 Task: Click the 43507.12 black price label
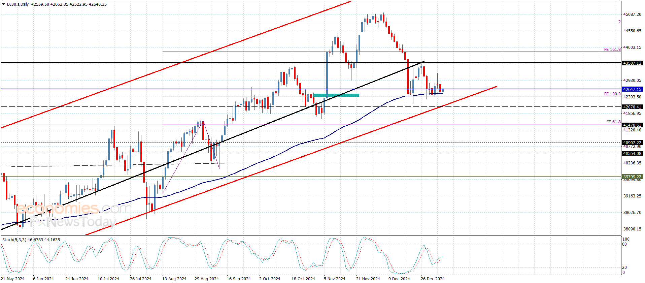632,63
